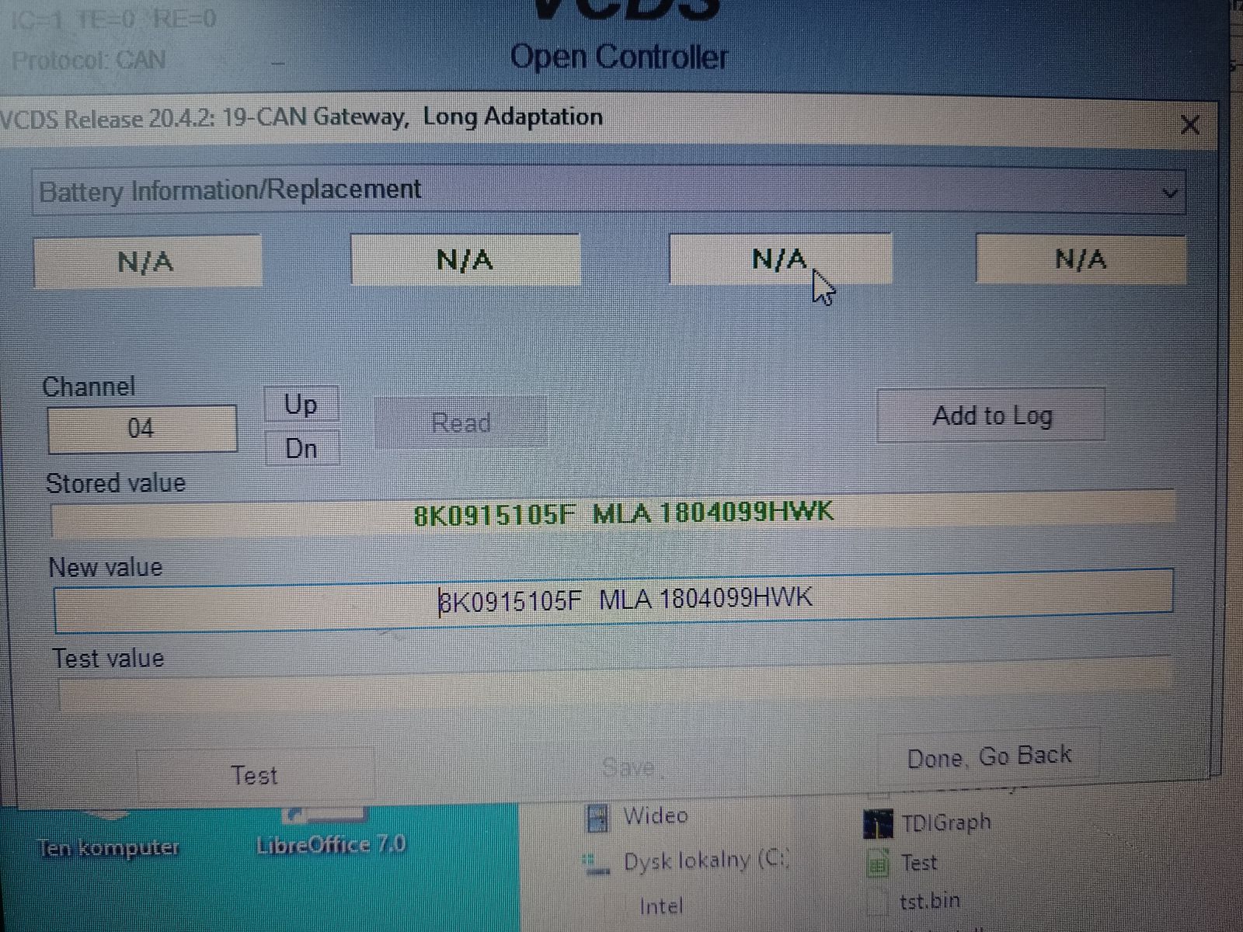Open the Battery Information/Replacement dropdown
Image resolution: width=1243 pixels, height=932 pixels.
(x=608, y=191)
